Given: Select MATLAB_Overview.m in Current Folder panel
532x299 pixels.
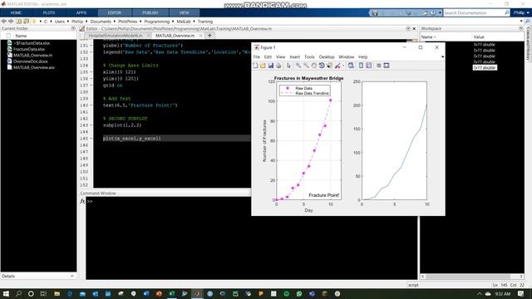Looking at the screenshot, I should click(x=32, y=56).
